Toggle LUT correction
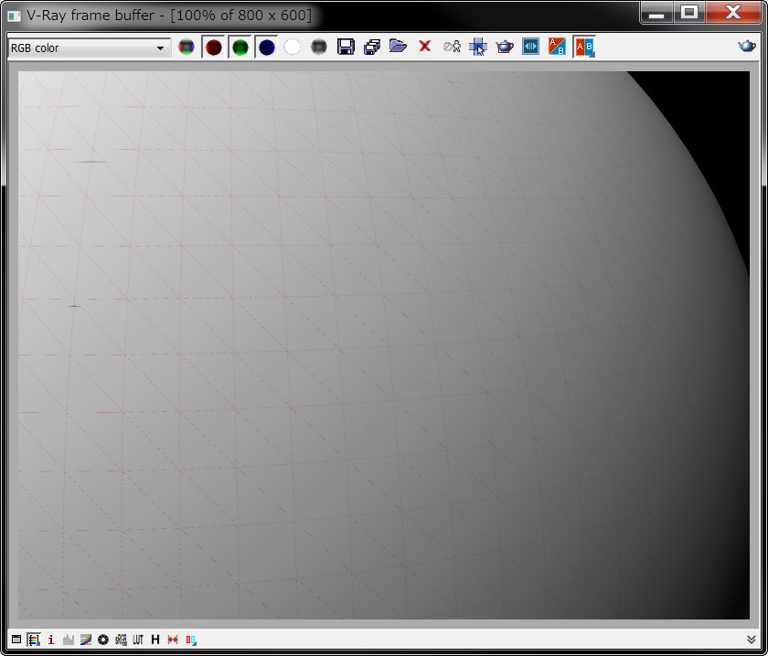The image size is (768, 656). [138, 640]
